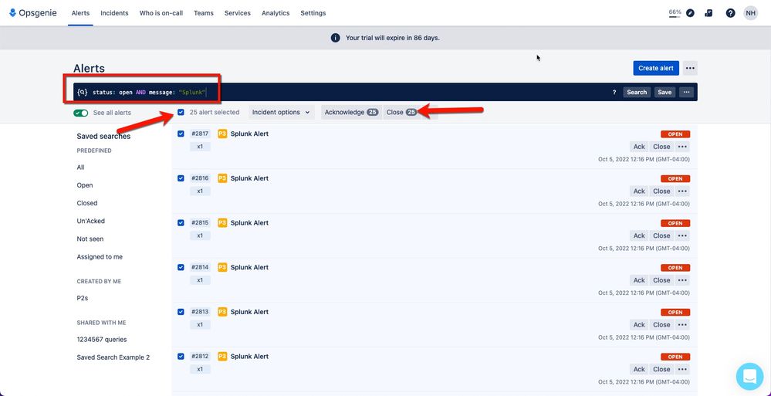Open the NH user avatar menu
771x396 pixels.
point(750,13)
